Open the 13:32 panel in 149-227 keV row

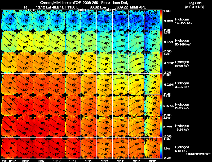[121, 20]
